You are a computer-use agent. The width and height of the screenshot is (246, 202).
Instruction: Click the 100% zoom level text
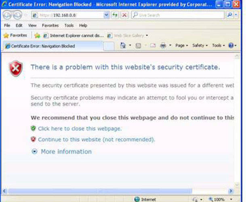pyautogui.click(x=219, y=199)
